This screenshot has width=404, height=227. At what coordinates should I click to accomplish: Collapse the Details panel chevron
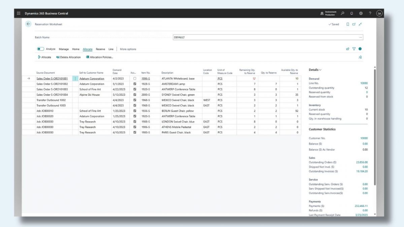(320, 70)
